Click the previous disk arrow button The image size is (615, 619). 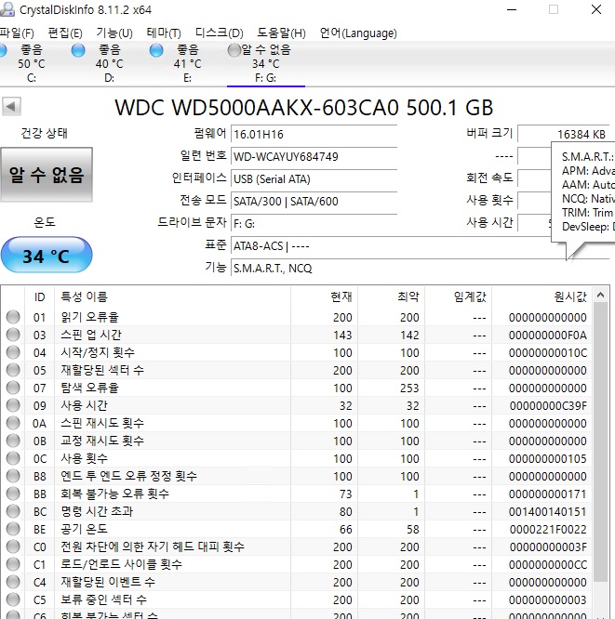click(x=11, y=107)
